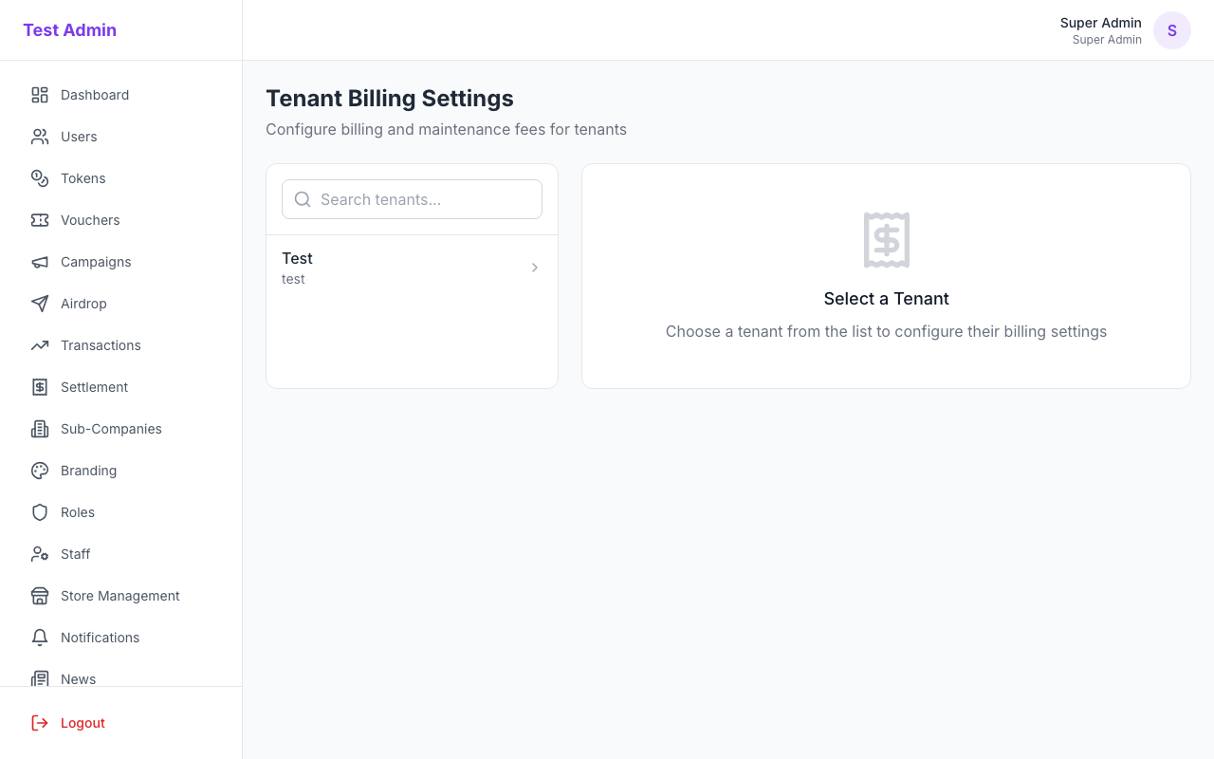Open the Test Admin home link
Screen dimensions: 1214x759
click(x=69, y=29)
